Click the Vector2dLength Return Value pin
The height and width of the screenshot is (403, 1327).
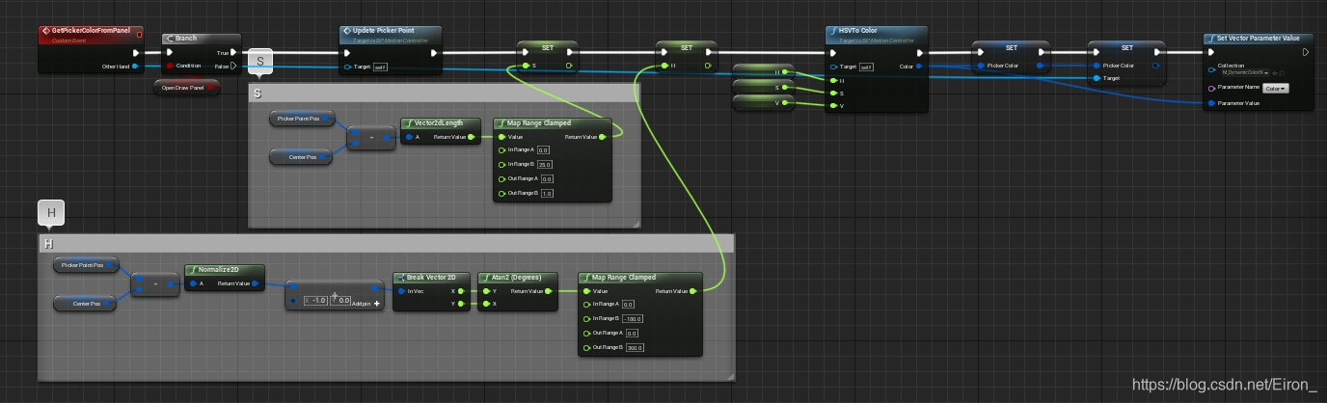tap(472, 137)
